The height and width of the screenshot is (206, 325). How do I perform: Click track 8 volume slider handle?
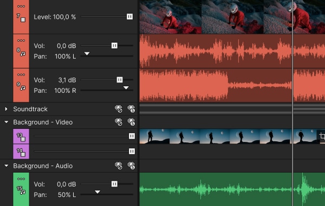coord(114,45)
